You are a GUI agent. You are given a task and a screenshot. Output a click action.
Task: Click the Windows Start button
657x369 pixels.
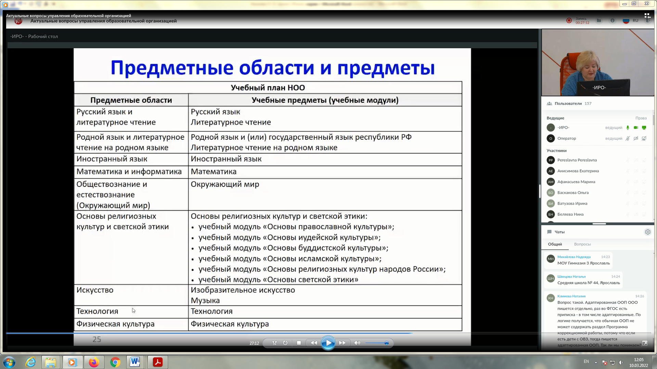[x=9, y=362]
